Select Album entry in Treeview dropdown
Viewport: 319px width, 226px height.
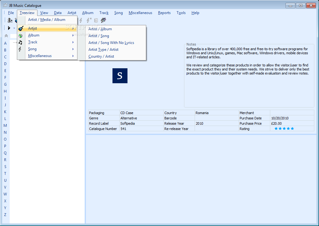point(47,35)
